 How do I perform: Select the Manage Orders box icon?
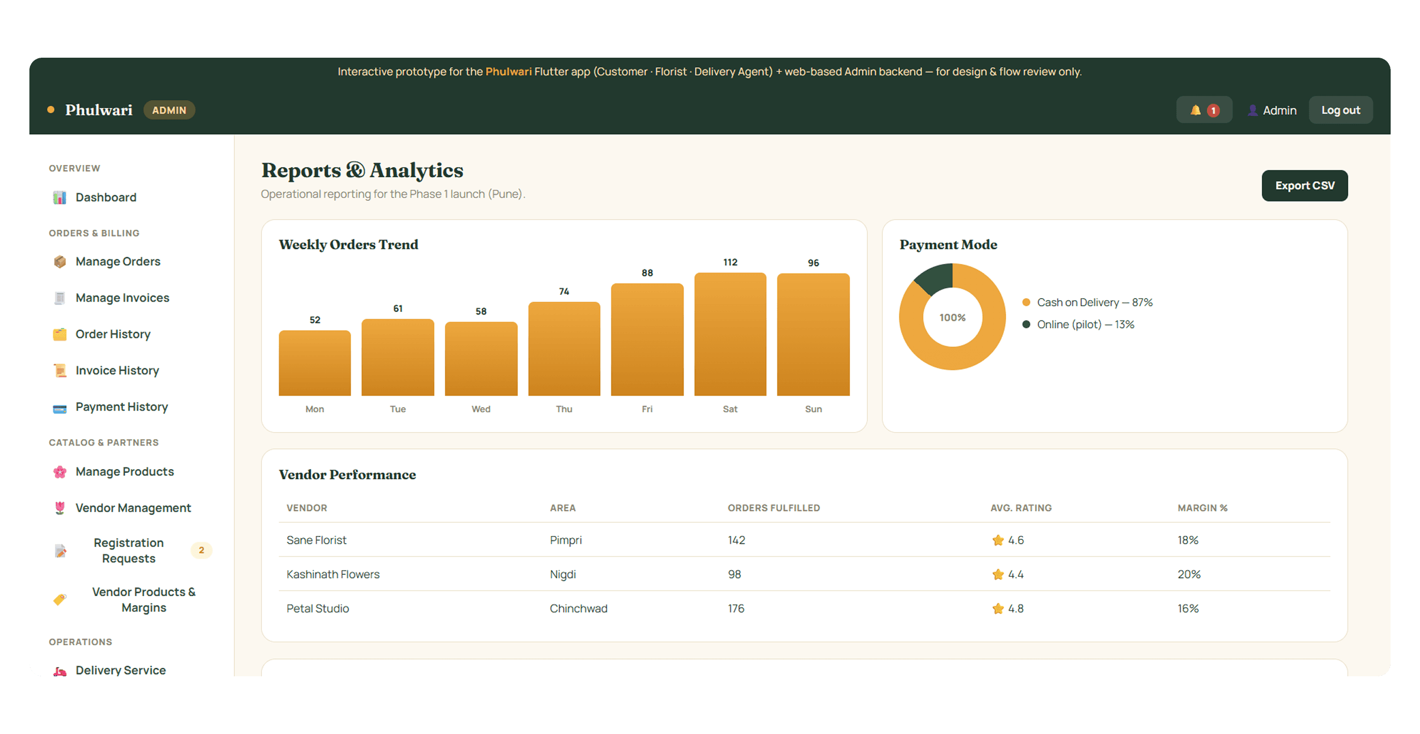click(59, 262)
